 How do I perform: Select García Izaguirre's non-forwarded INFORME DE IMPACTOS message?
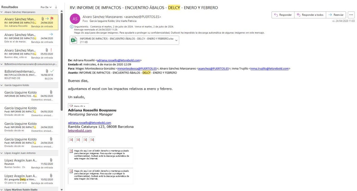pyautogui.click(x=29, y=96)
